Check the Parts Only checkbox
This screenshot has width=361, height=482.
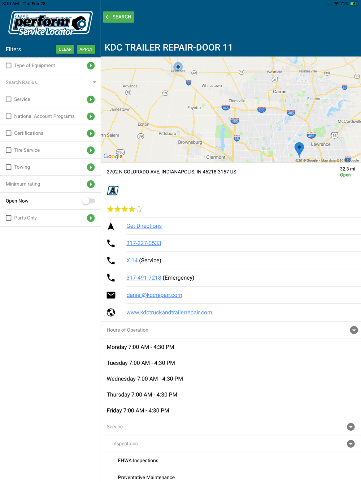click(x=9, y=218)
